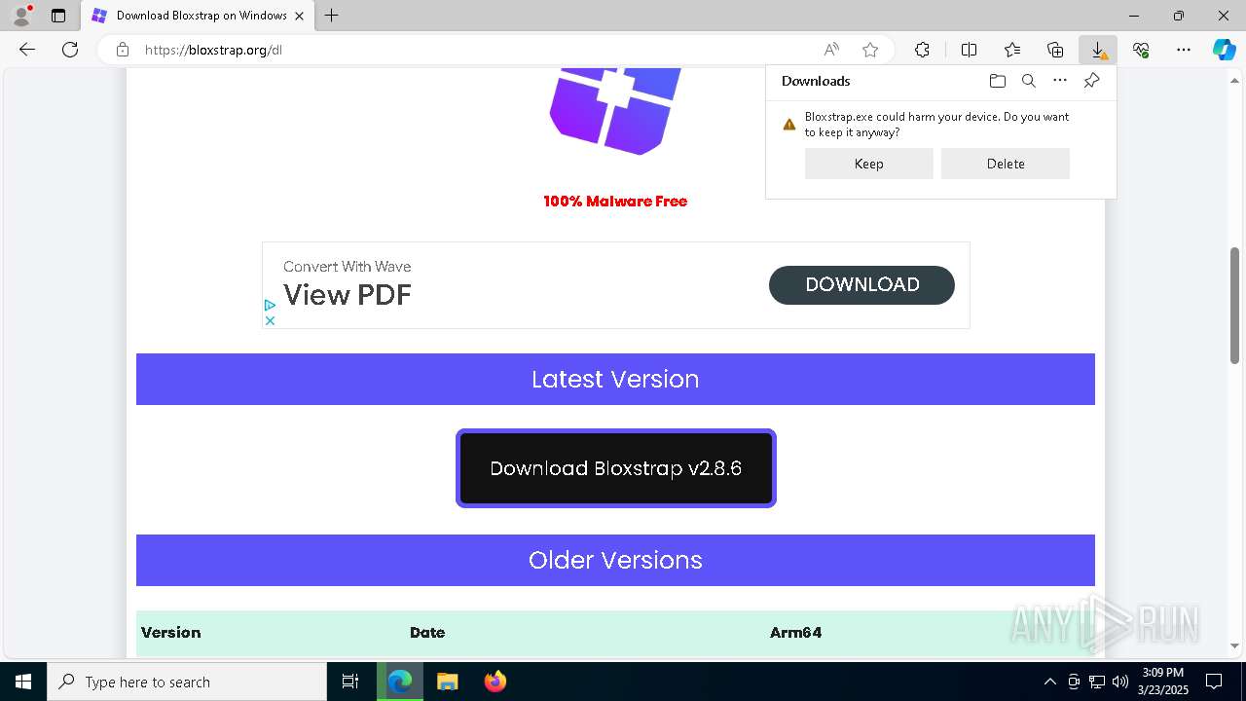The image size is (1246, 701).
Task: Launch the Copilot sidebar icon
Action: coord(1224,50)
